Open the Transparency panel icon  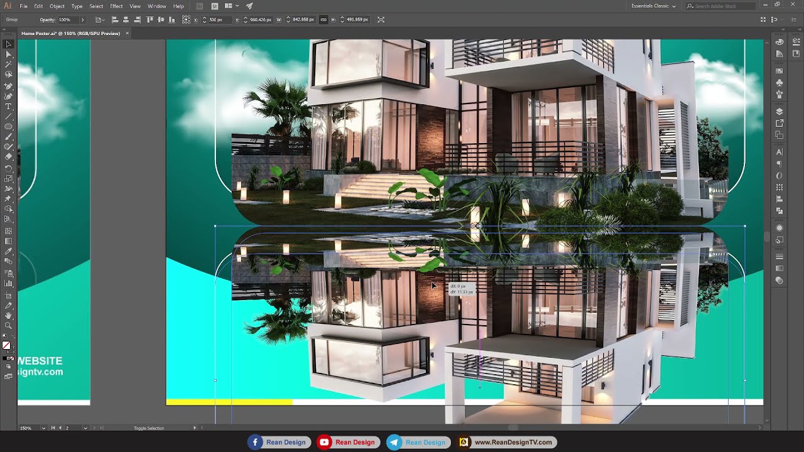(780, 281)
